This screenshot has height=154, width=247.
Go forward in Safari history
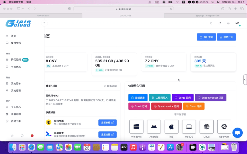tap(35, 9)
